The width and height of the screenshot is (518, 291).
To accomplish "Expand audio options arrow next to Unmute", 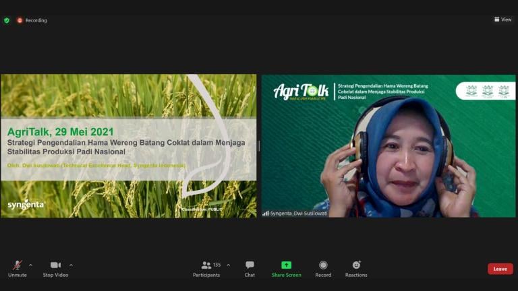I will pos(31,265).
